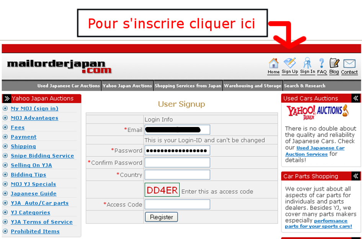Open the Sign Up icon
The image size is (362, 239).
point(290,63)
